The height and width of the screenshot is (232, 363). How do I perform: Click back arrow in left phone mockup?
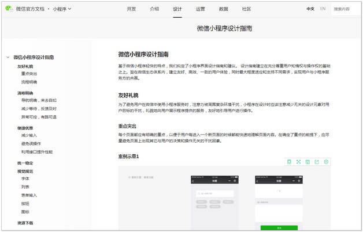tap(193, 181)
